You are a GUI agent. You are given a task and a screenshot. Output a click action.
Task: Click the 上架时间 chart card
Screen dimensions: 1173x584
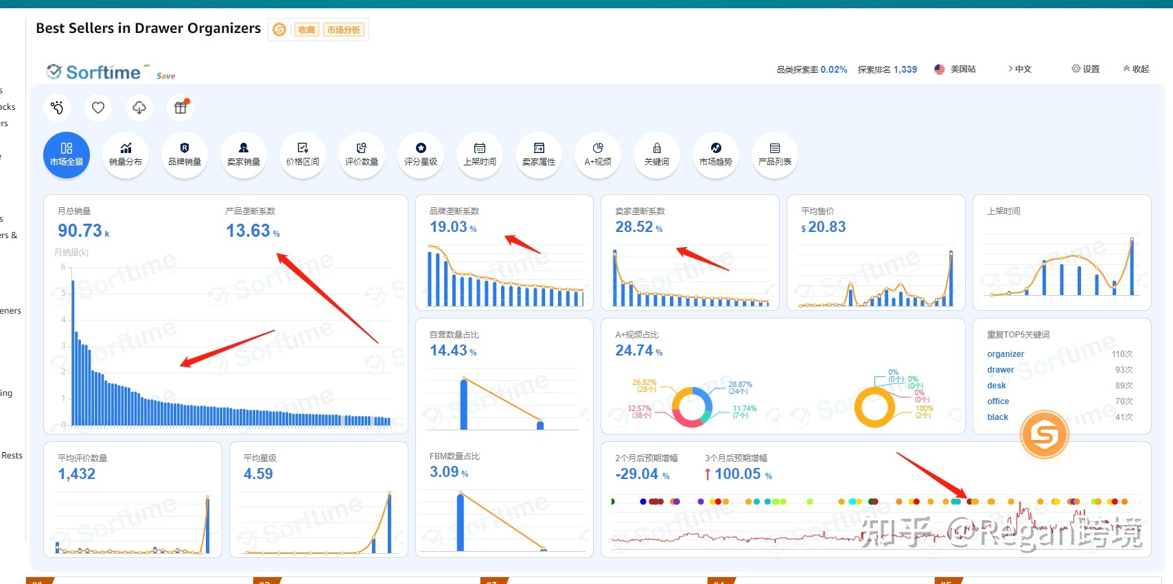tap(1062, 253)
